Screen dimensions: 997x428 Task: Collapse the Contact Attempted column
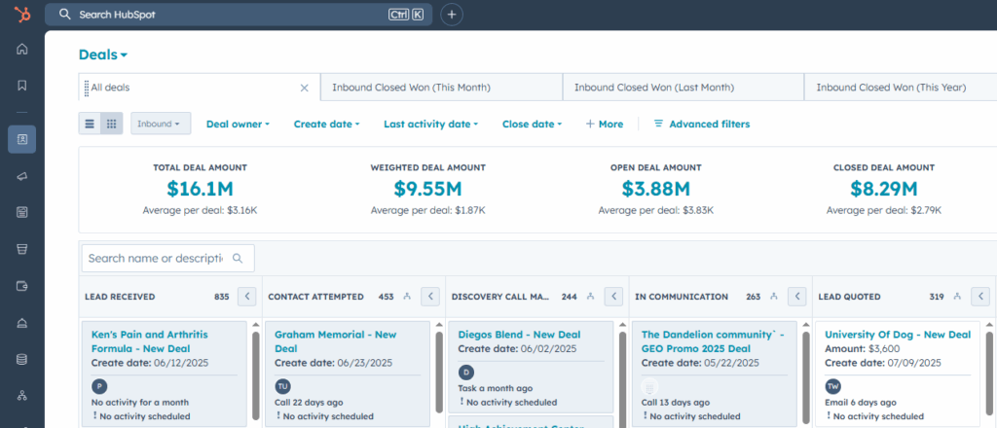pyautogui.click(x=430, y=297)
